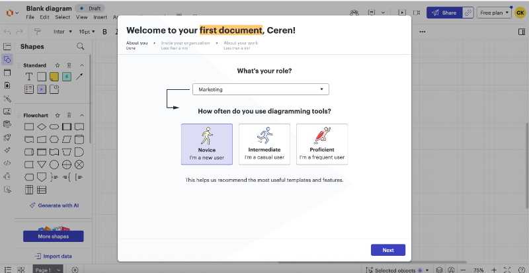Select the yellow sticky note shape
529x273 pixels.
[54, 77]
